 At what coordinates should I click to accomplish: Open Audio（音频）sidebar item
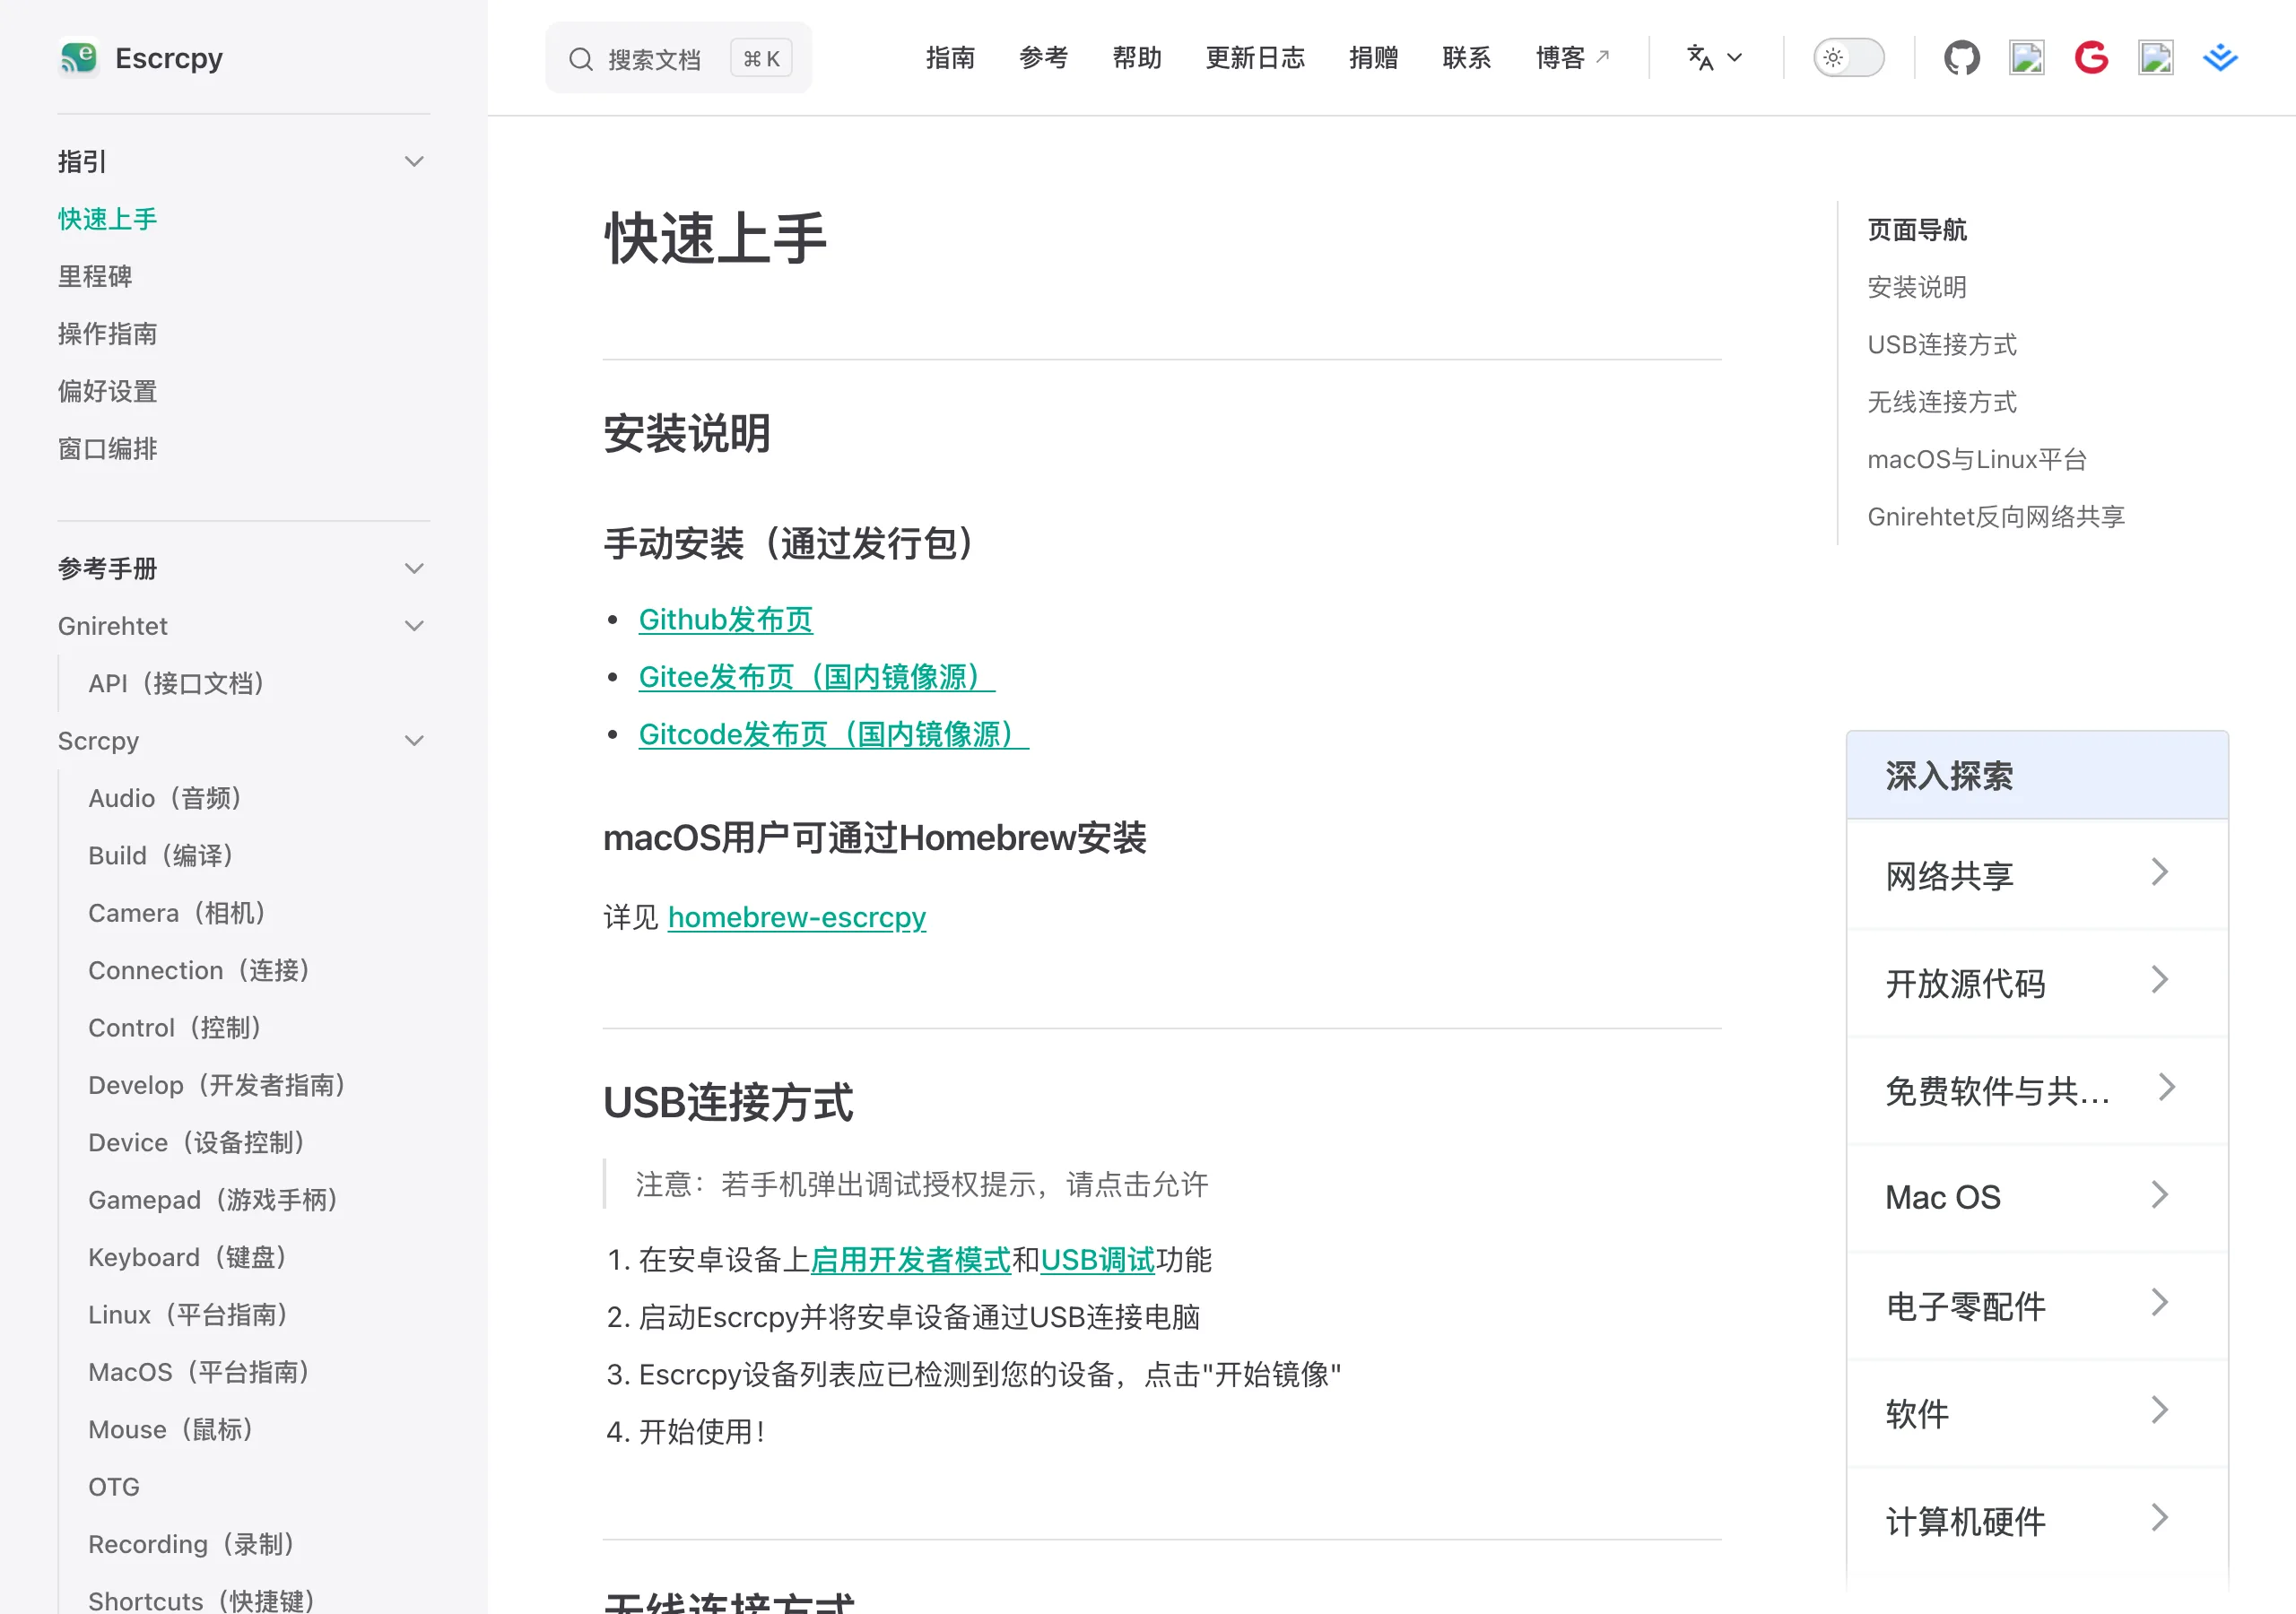pyautogui.click(x=166, y=798)
